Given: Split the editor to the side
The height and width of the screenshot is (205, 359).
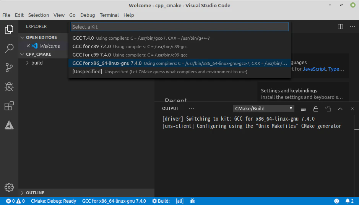Looking at the screenshot, I should [340, 26].
